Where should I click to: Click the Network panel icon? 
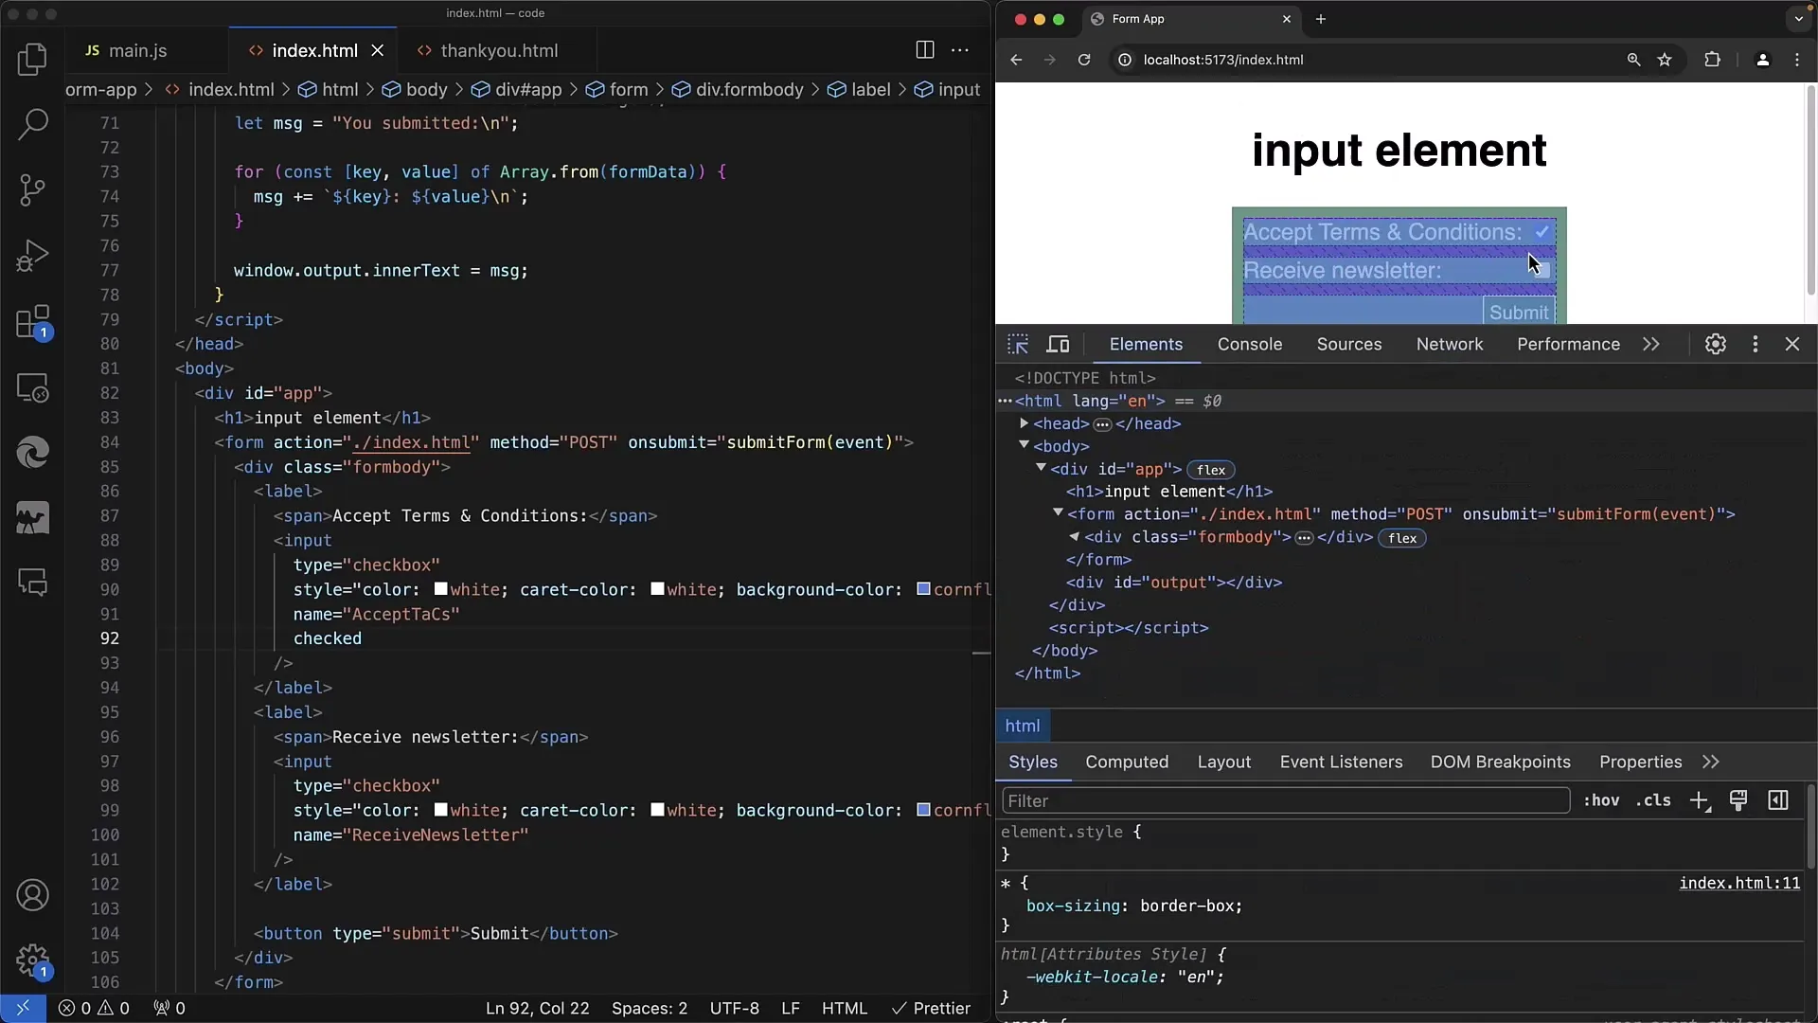(1449, 344)
